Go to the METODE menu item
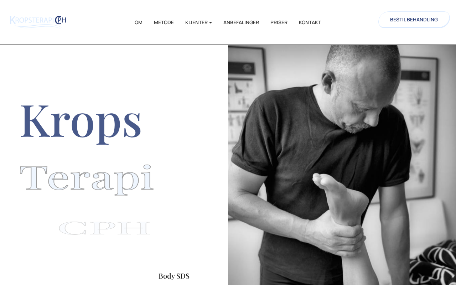This screenshot has height=285, width=456. click(164, 22)
